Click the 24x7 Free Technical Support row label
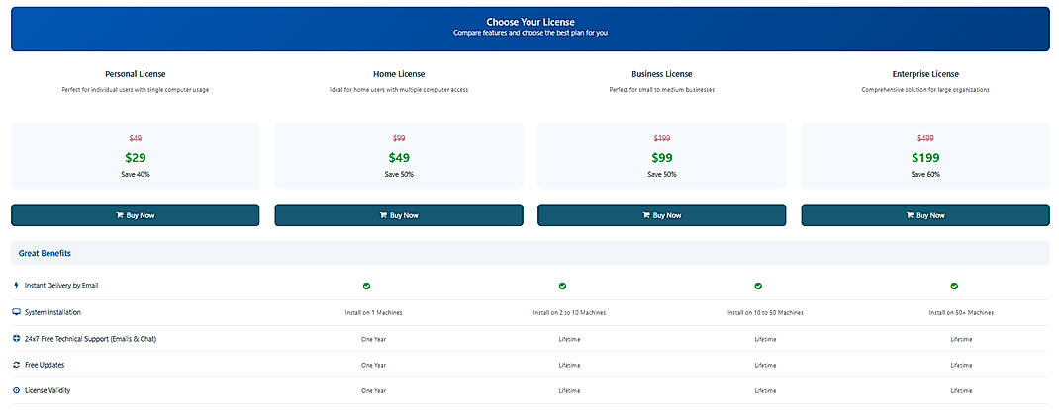 (90, 339)
